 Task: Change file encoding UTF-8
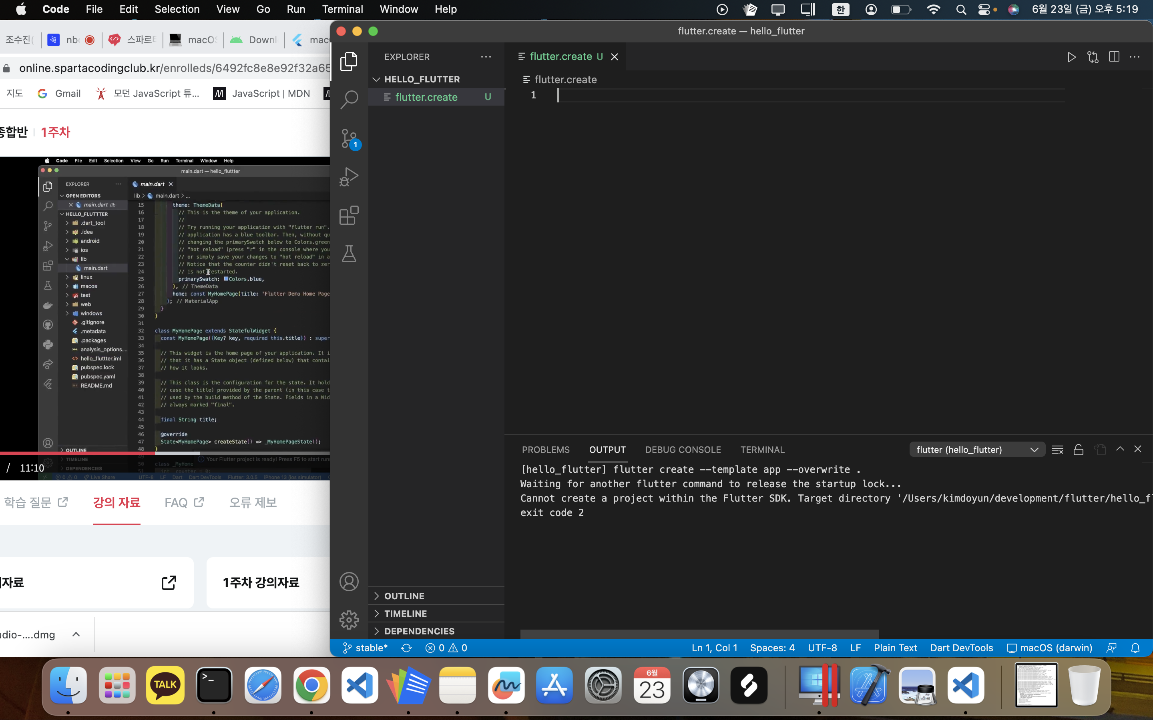tap(822, 648)
